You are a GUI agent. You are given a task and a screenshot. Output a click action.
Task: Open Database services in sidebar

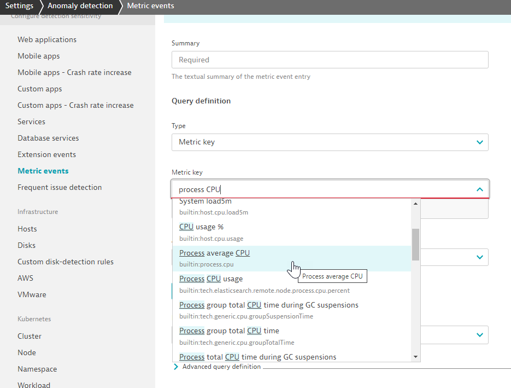click(48, 138)
